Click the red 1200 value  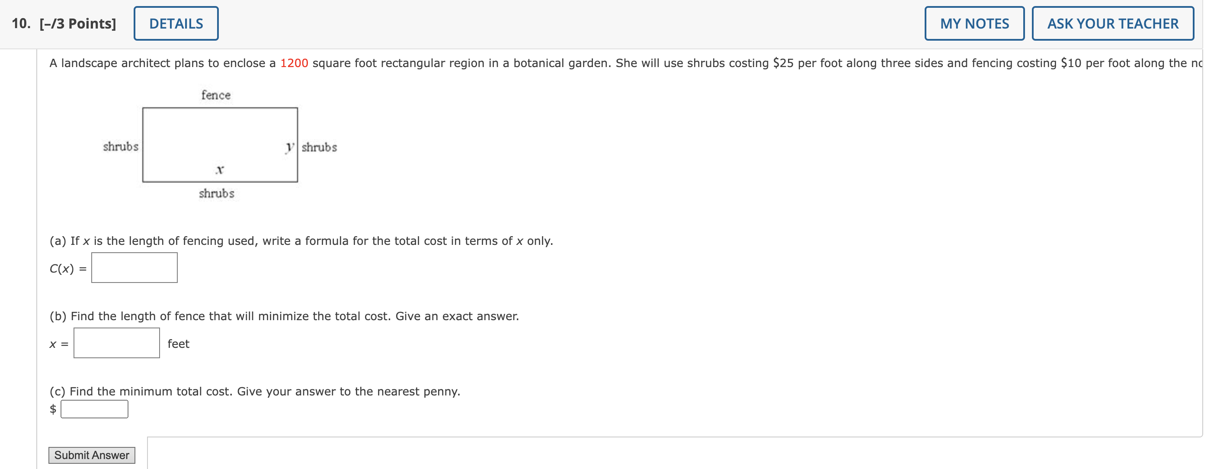click(x=294, y=63)
